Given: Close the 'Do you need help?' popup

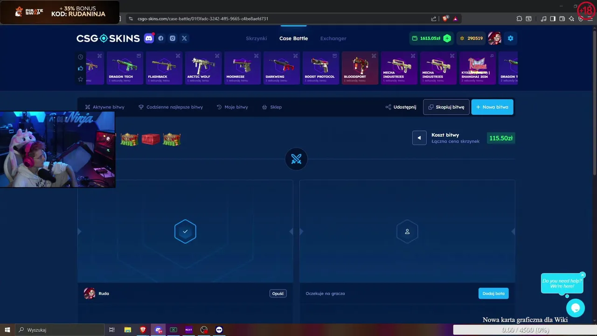Looking at the screenshot, I should click(x=583, y=275).
